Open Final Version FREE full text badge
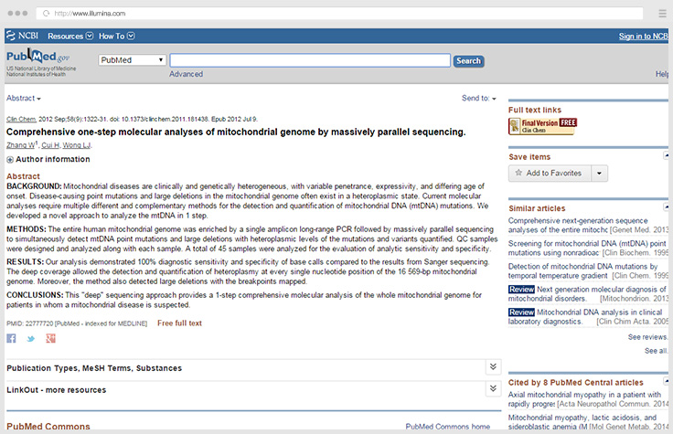Screen dimensions: 673x434 pyautogui.click(x=542, y=126)
